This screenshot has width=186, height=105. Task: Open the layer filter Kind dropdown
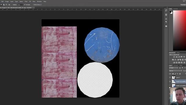[174, 68]
